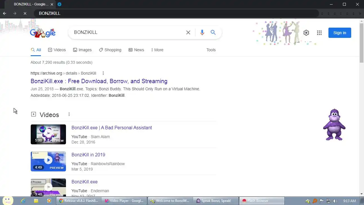Select the All results tab
The width and height of the screenshot is (364, 205).
(36, 50)
